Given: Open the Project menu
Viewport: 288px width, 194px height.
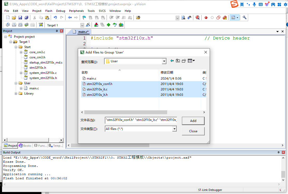Looking at the screenshot, I should pyautogui.click(x=37, y=11).
